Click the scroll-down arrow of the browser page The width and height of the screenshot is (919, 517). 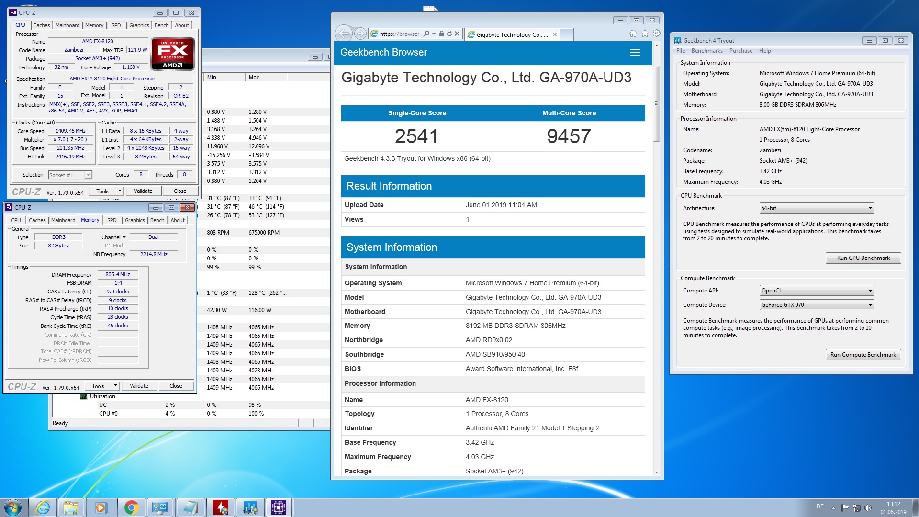point(656,472)
